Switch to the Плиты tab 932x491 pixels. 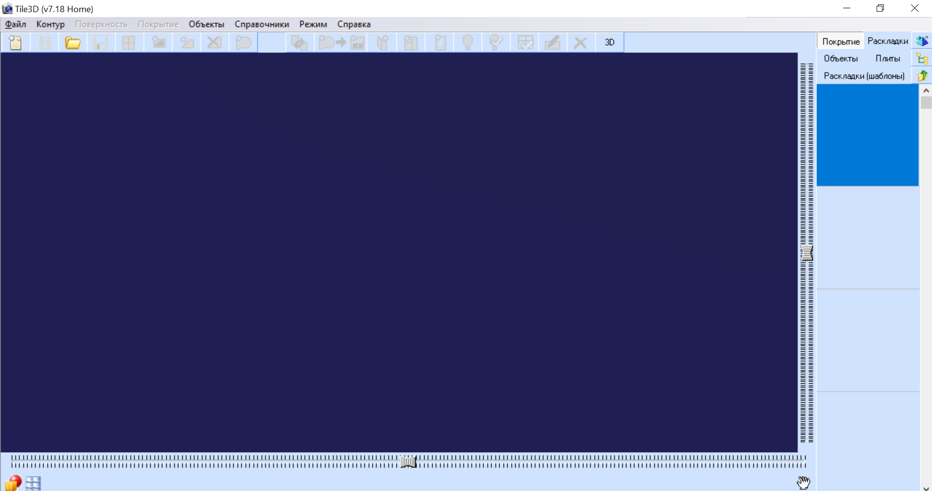pyautogui.click(x=888, y=59)
